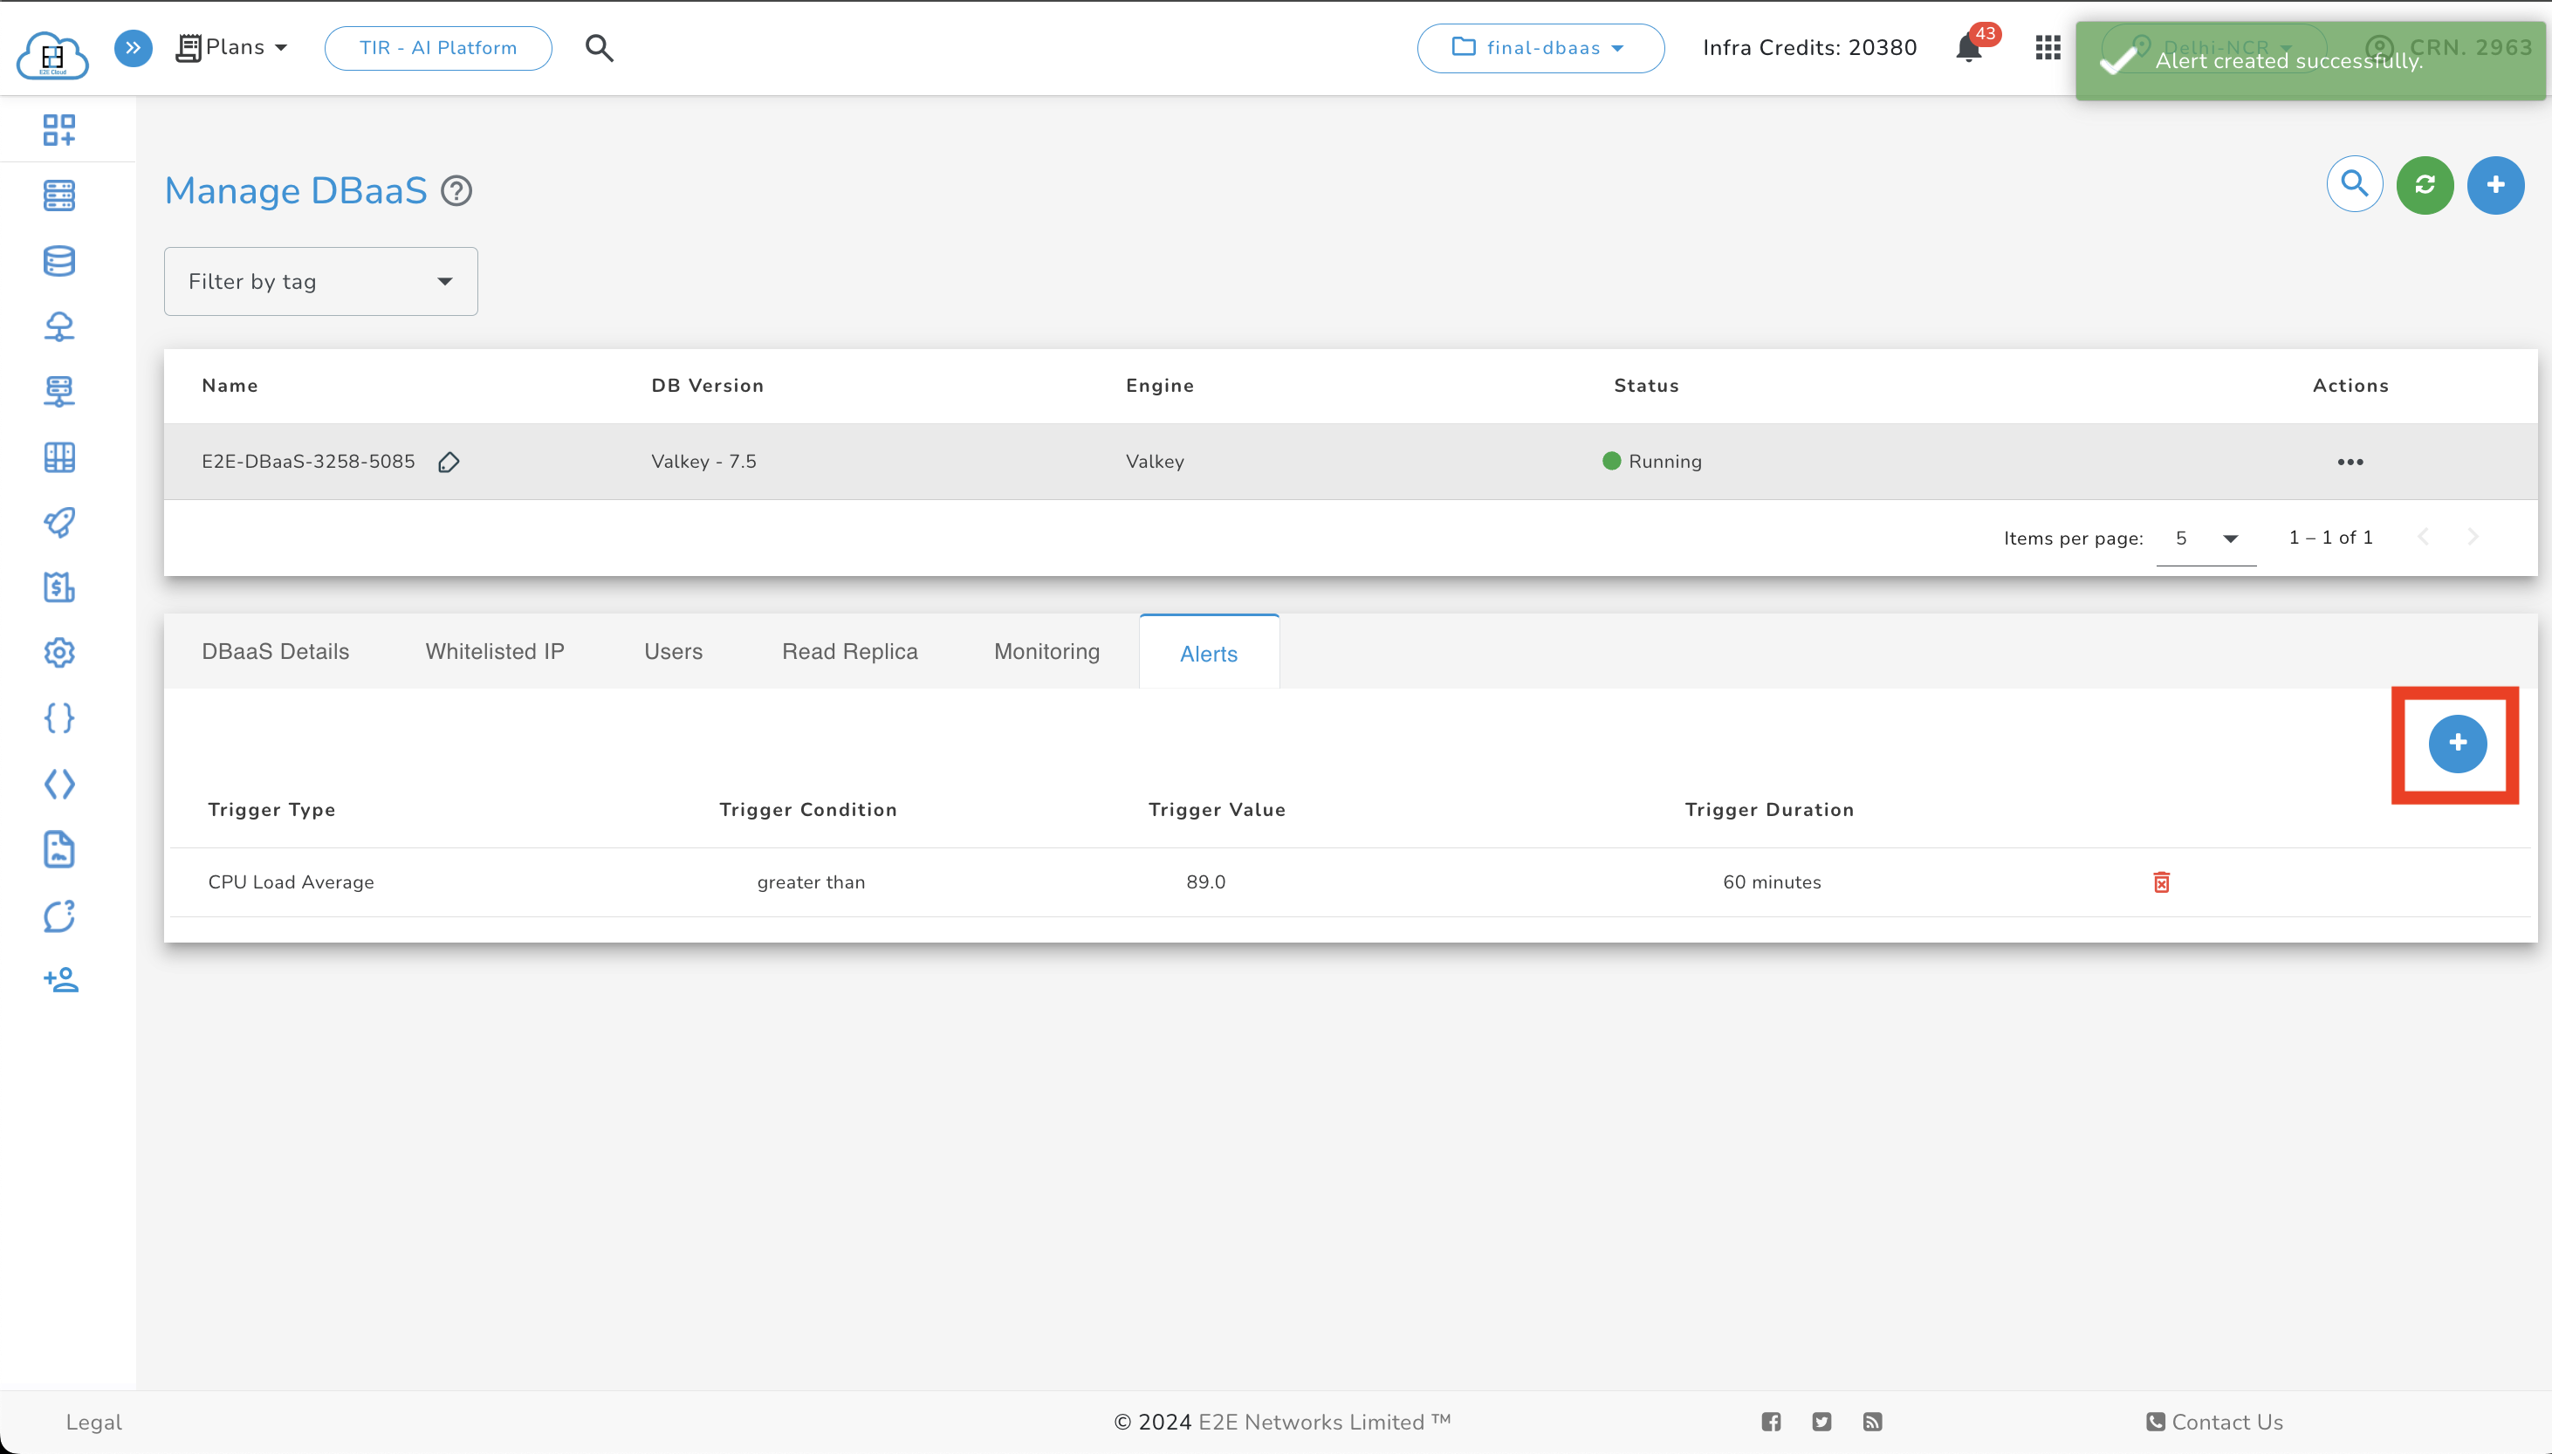Image resolution: width=2552 pixels, height=1454 pixels.
Task: Add a new alert with blue plus
Action: [x=2457, y=743]
